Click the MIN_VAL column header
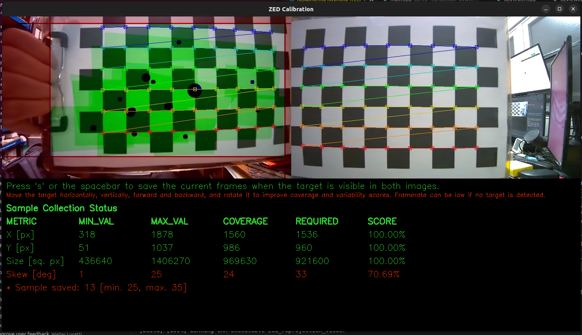 pyautogui.click(x=96, y=221)
